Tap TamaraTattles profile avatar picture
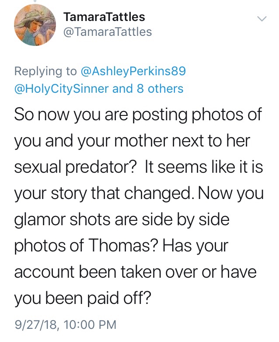 pos(34,28)
